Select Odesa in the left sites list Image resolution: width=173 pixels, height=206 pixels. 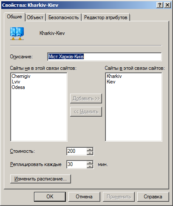coord(18,87)
